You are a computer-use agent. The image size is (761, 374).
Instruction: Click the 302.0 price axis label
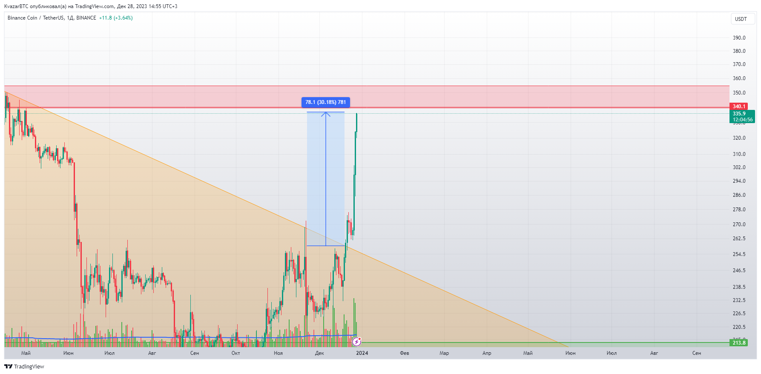click(x=739, y=167)
